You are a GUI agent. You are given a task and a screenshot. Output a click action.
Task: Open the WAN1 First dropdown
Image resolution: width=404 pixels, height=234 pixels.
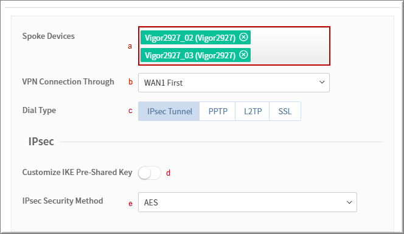point(234,83)
